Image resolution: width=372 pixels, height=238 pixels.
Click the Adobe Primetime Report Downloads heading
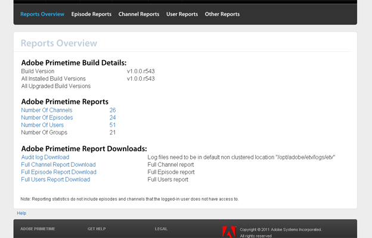(x=84, y=149)
